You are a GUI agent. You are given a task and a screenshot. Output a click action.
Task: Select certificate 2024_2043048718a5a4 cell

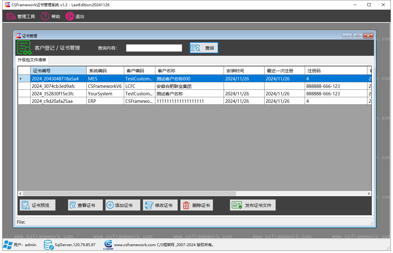tap(58, 79)
